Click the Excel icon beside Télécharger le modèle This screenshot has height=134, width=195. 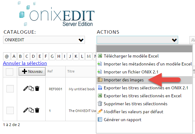click(x=100, y=56)
